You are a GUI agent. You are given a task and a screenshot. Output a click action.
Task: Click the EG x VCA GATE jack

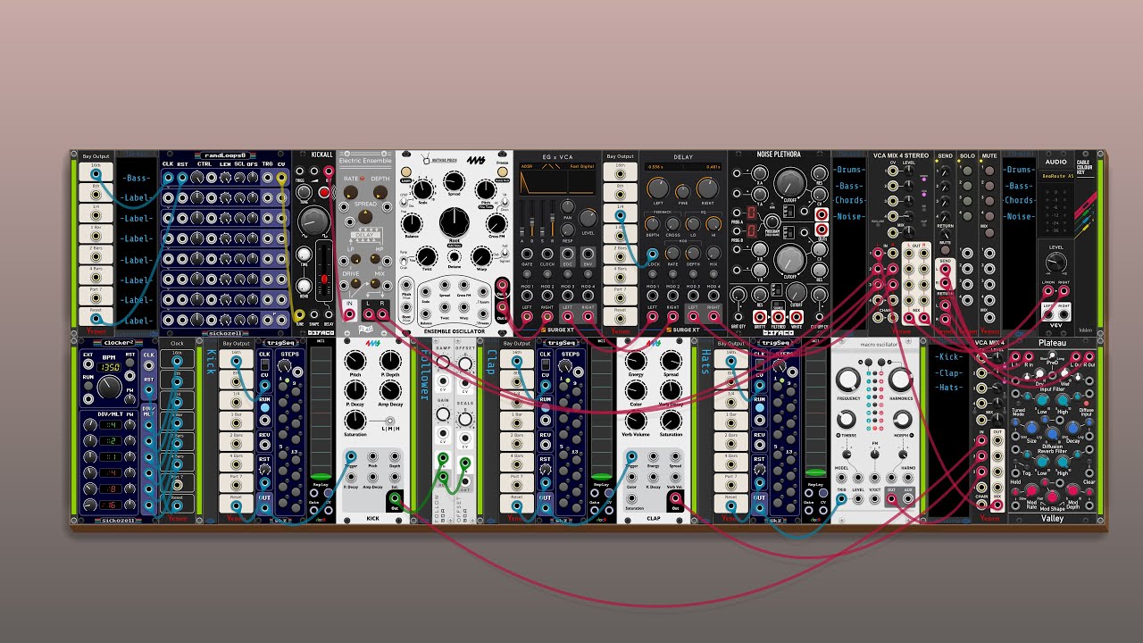point(527,255)
